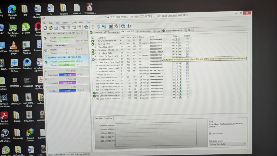277x156 pixels.
Task: Click the yellow warning triangle toolbar icon
Action: [51, 28]
